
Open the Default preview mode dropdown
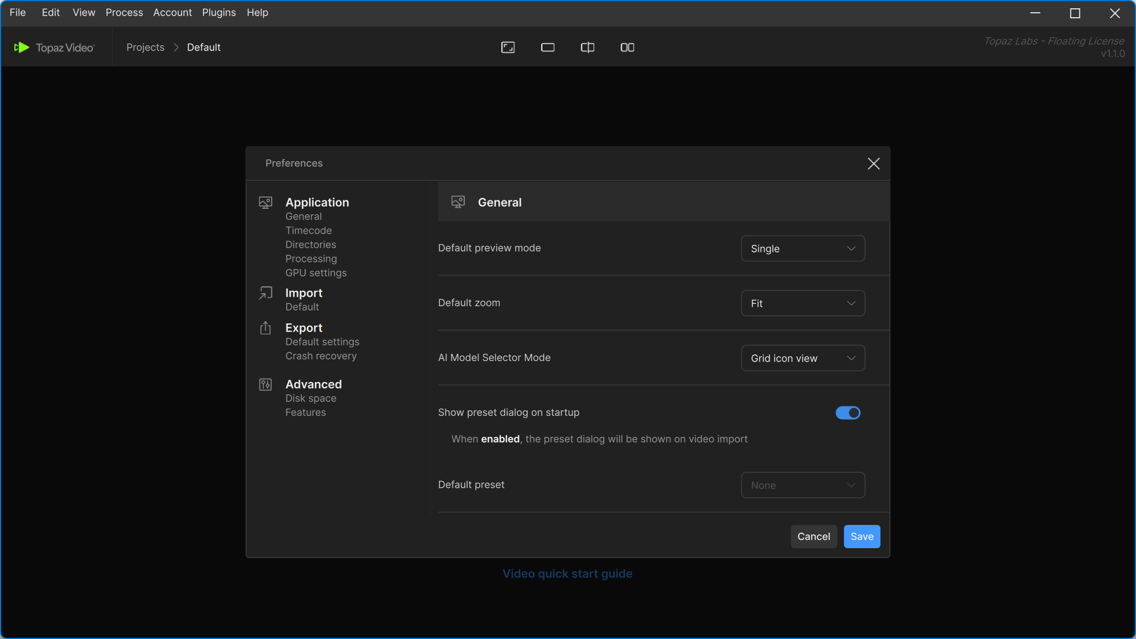click(x=802, y=249)
